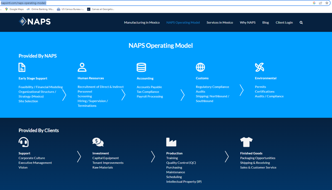Image resolution: width=332 pixels, height=190 pixels.
Task: Select the Accounting database icon
Action: (x=141, y=67)
